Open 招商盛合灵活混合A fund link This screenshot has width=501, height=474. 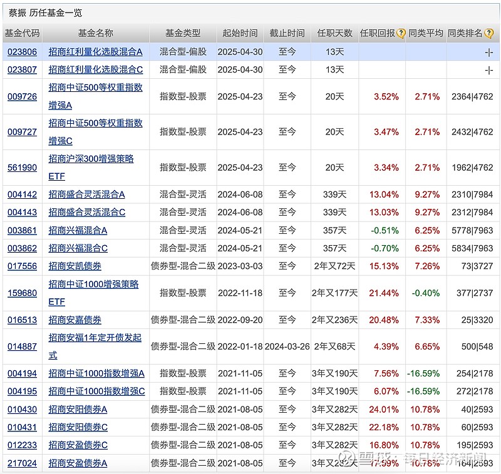coord(86,194)
